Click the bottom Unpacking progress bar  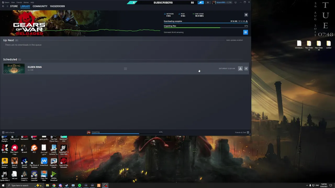coord(127,133)
